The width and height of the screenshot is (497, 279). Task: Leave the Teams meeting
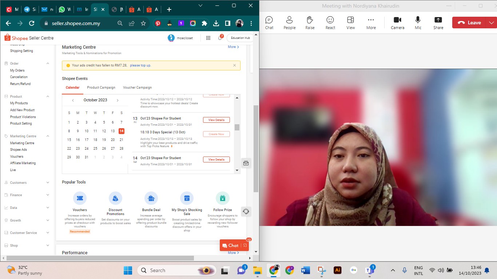[x=470, y=23]
